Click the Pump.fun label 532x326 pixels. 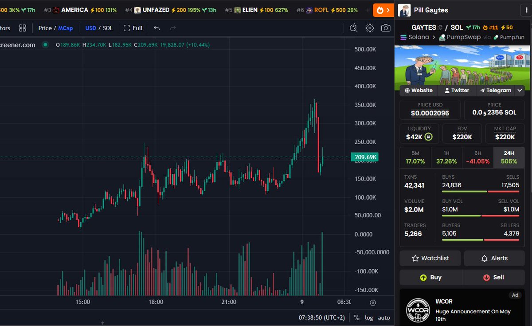click(512, 37)
